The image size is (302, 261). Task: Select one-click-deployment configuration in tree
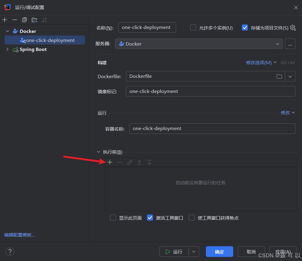point(45,40)
